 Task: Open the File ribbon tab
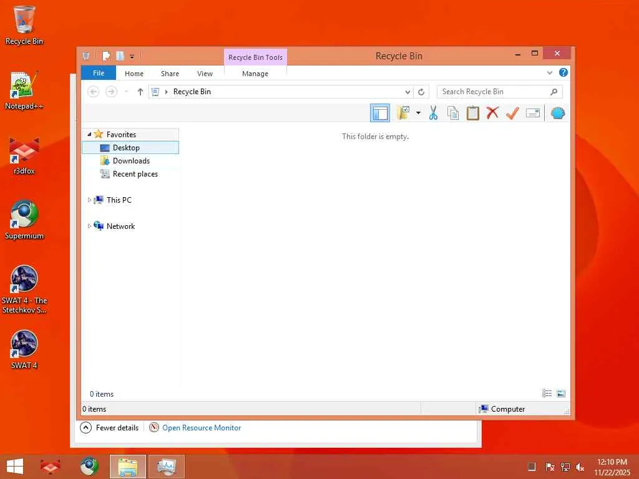99,74
